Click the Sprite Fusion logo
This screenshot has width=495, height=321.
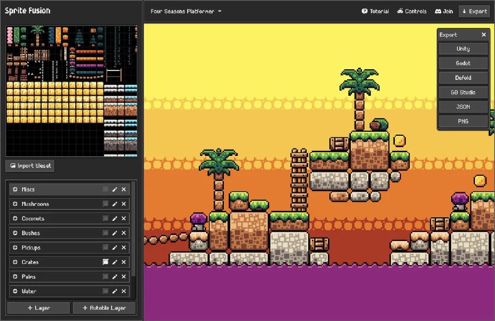(27, 11)
